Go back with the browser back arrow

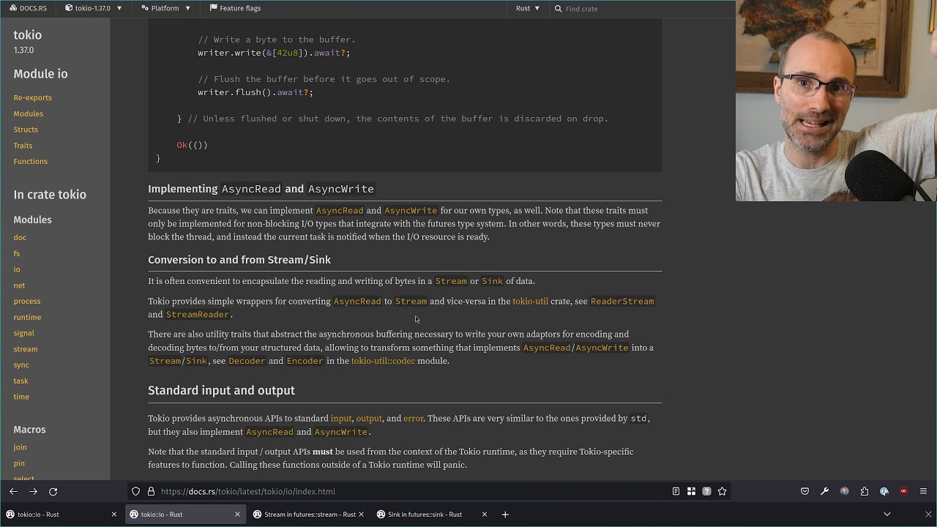(x=13, y=491)
